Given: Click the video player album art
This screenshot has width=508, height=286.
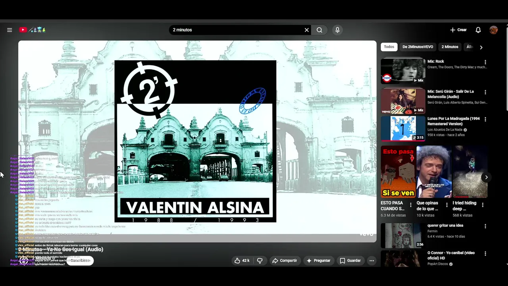Looking at the screenshot, I should 195,141.
